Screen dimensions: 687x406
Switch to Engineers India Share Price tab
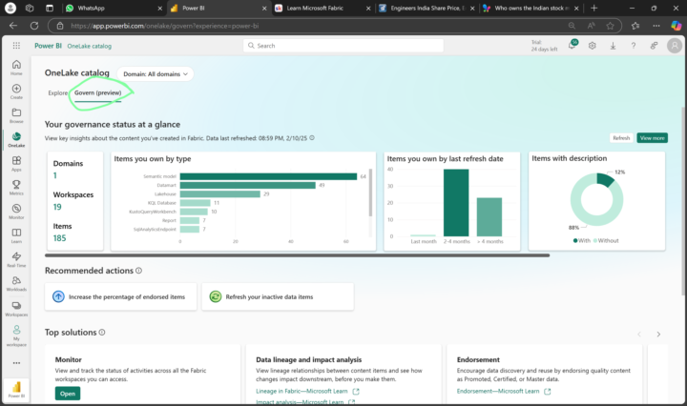coord(427,8)
